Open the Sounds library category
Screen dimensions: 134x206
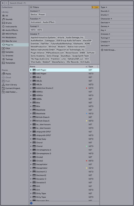(x=9, y=19)
